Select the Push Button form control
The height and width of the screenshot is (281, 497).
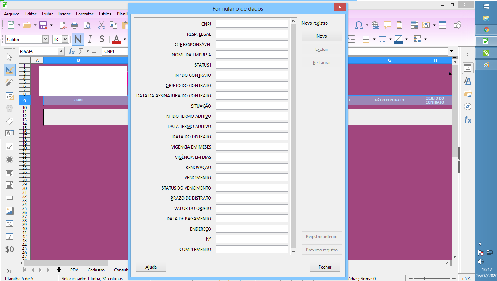point(10,198)
